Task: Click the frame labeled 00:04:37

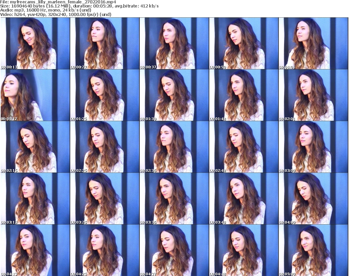Action: point(174,250)
